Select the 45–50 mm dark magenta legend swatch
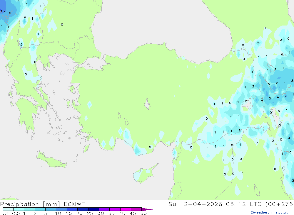Image resolution: width=294 pixels, height=215 pixels. pos(136,209)
